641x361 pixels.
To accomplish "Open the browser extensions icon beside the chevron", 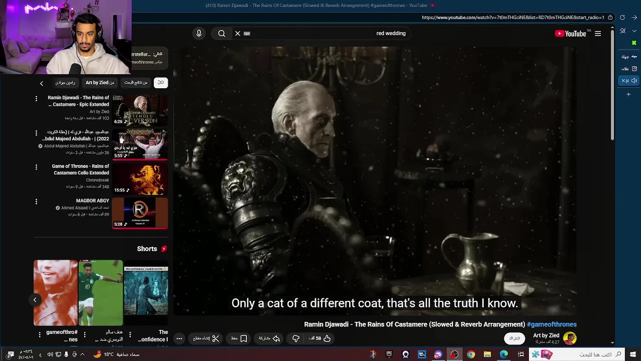I will (622, 31).
